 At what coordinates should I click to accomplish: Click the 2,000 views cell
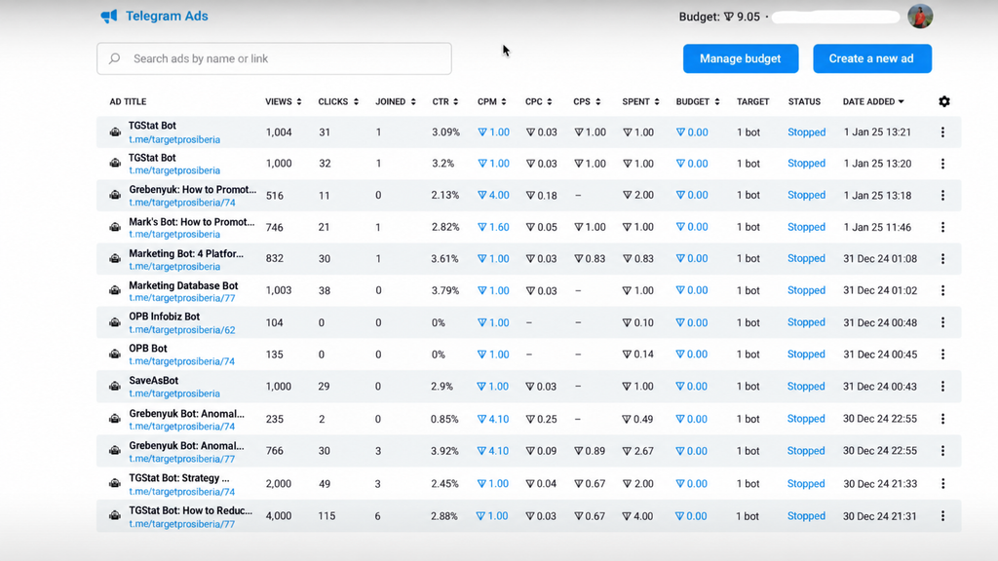pyautogui.click(x=278, y=483)
